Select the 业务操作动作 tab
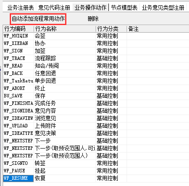189x186 pixels. pyautogui.click(x=90, y=7)
